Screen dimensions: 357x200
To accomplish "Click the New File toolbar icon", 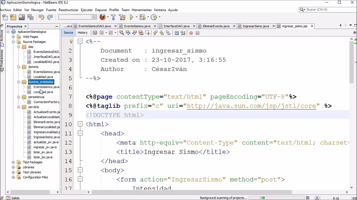I will click(5, 17).
